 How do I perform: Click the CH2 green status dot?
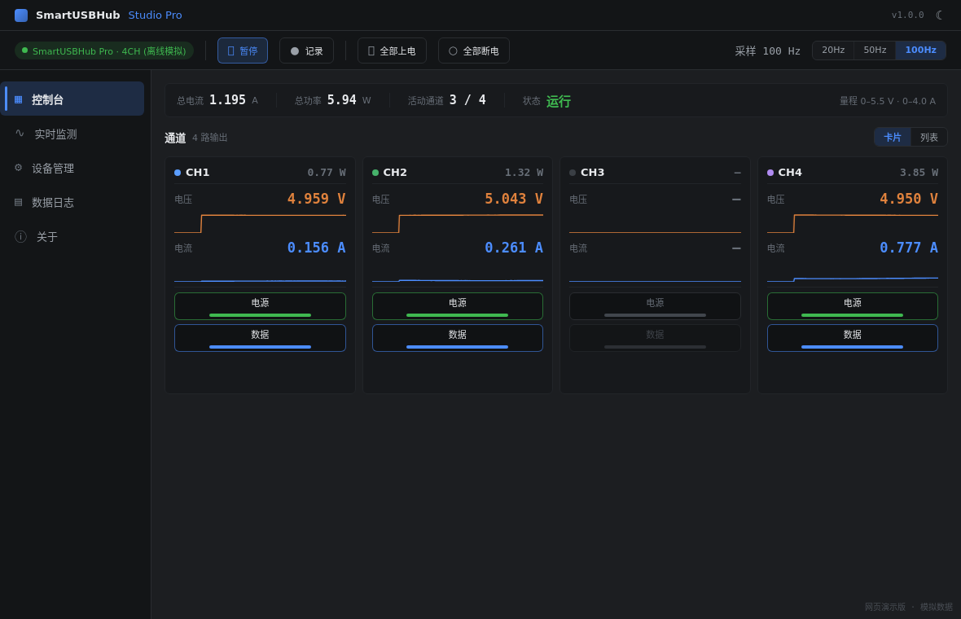(x=375, y=173)
